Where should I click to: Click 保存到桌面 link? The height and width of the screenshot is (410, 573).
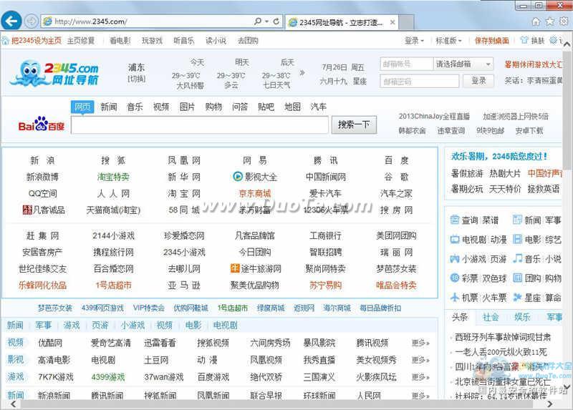(491, 41)
